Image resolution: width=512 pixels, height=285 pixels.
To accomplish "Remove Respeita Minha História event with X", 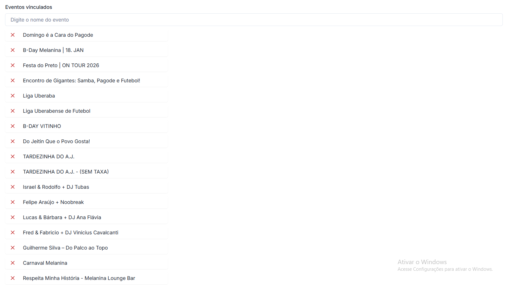I will (x=13, y=278).
